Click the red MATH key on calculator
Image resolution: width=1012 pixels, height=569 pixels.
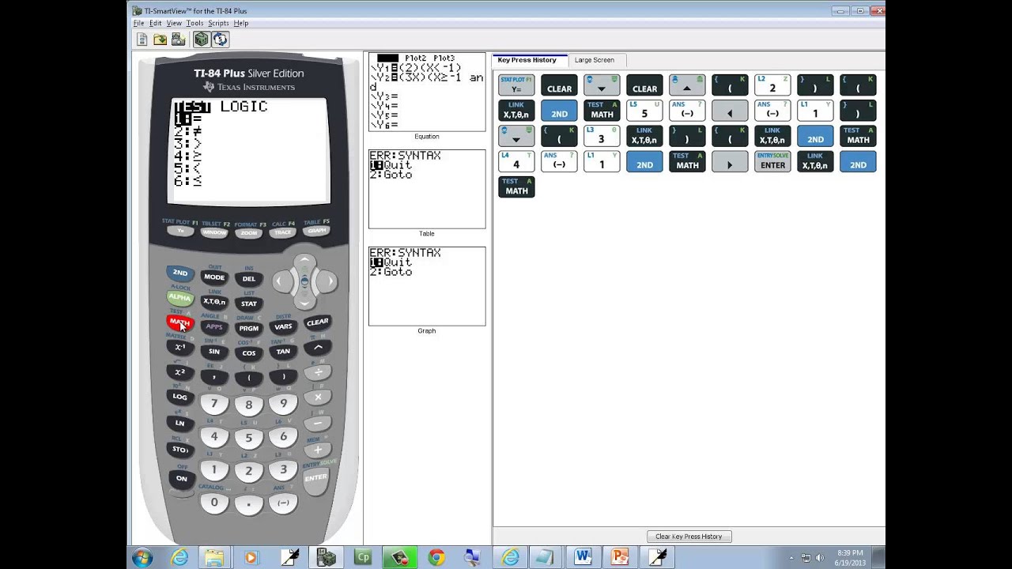tap(180, 322)
